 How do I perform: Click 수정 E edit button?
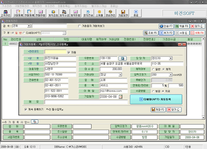pos(182,33)
